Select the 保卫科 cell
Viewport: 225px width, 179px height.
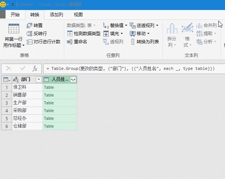(x=27, y=87)
